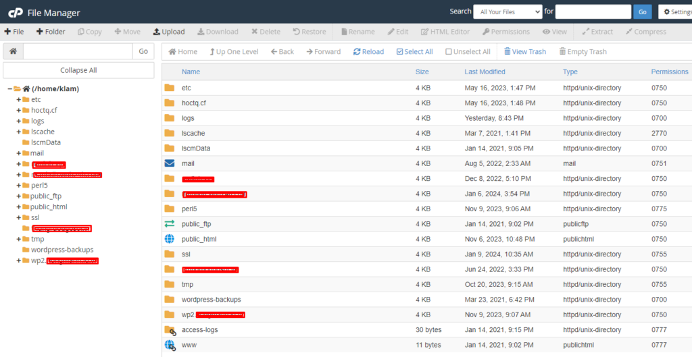
Task: Open the HTML Editor
Action: coord(445,32)
